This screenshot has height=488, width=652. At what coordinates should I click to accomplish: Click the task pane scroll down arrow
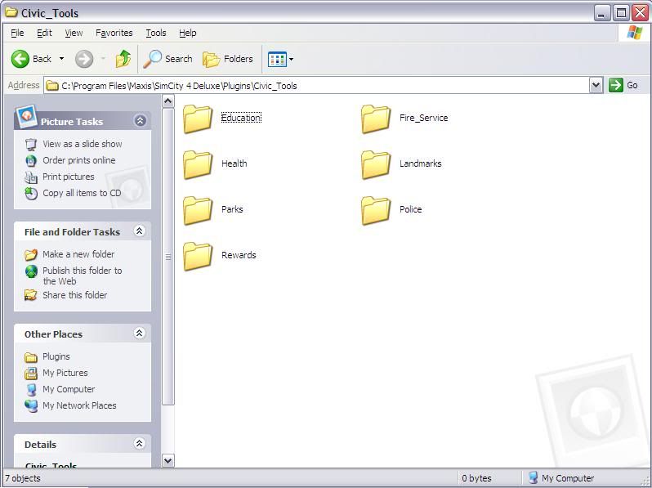[168, 460]
